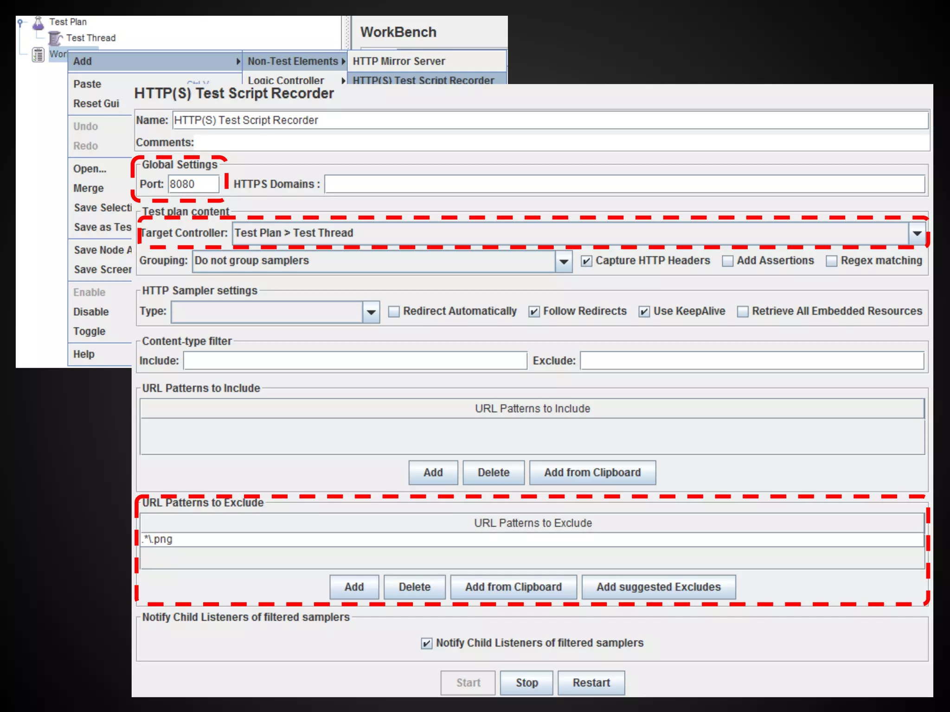Viewport: 950px width, 712px height.
Task: Click the Test Plan flask icon
Action: (x=38, y=23)
